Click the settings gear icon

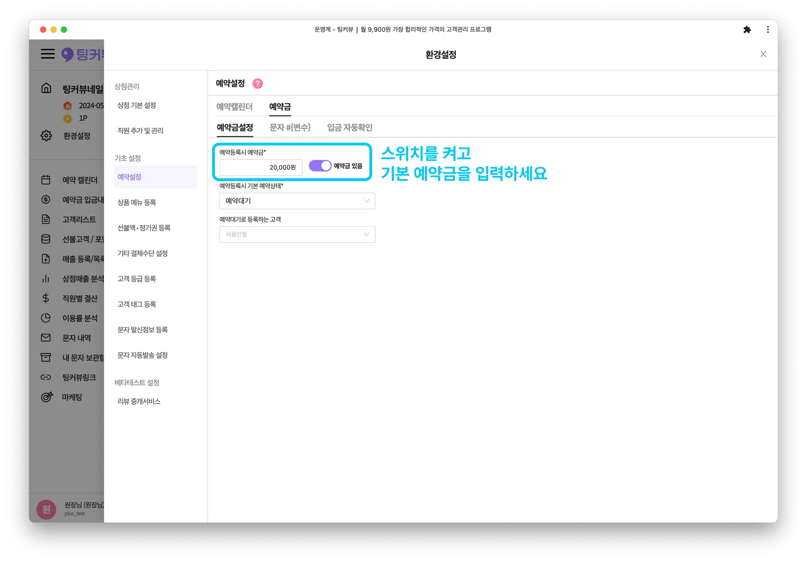(x=46, y=135)
